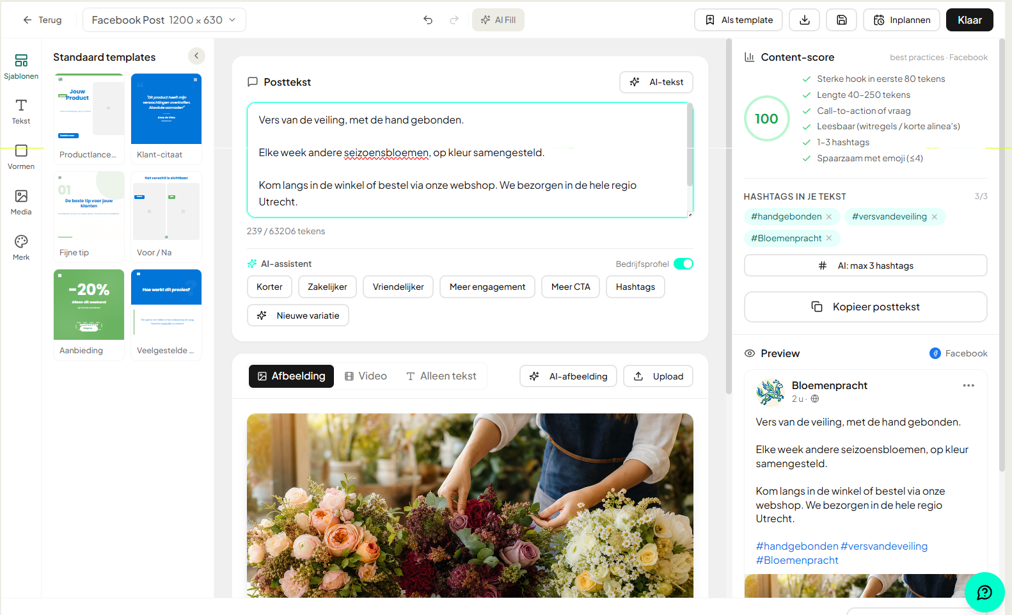
Task: Select the Voor / Na template thumbnail
Action: [x=166, y=216]
